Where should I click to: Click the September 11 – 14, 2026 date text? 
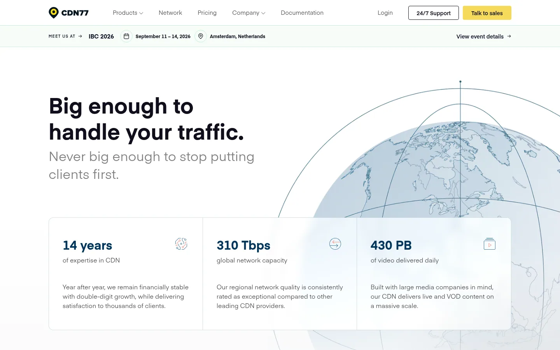click(163, 36)
